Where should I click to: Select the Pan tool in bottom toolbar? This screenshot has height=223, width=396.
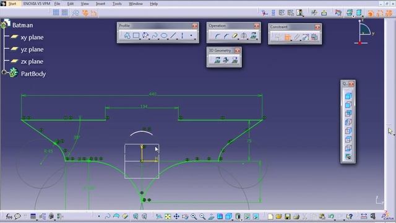coord(176,216)
